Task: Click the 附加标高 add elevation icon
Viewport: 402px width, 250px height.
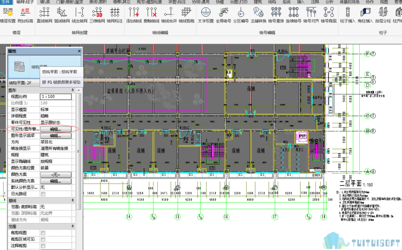Action: [x=25, y=15]
